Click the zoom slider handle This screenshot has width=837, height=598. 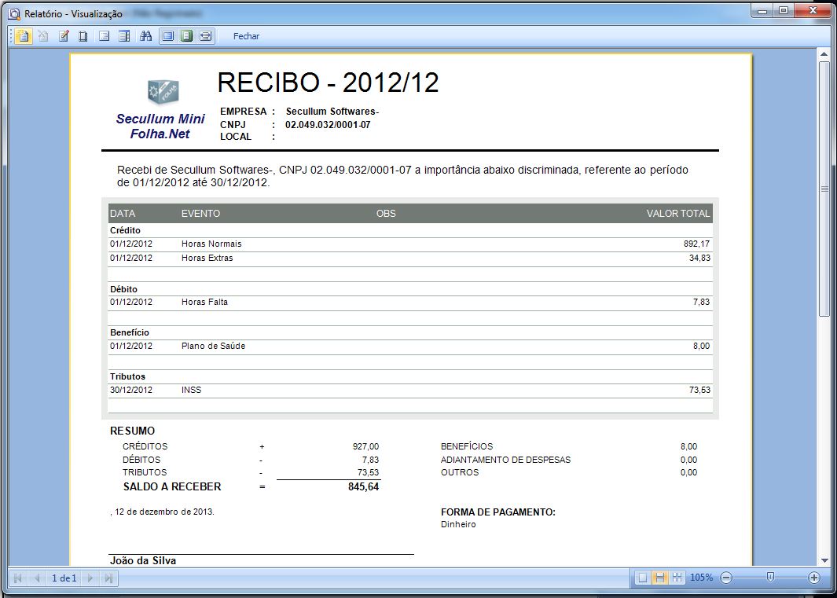pyautogui.click(x=770, y=578)
